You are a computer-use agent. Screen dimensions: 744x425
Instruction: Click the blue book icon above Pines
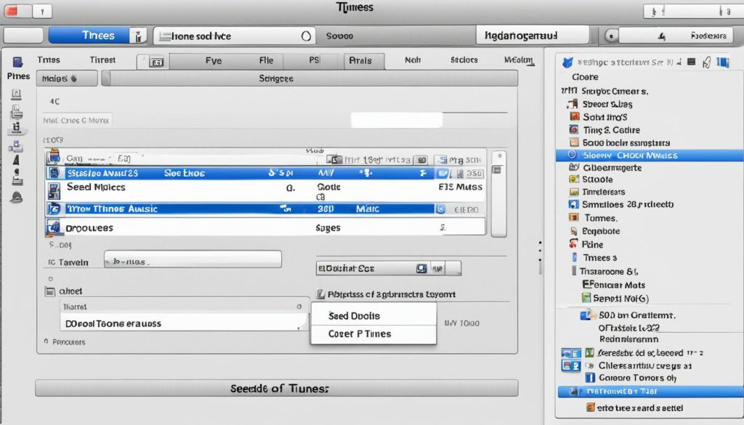17,62
